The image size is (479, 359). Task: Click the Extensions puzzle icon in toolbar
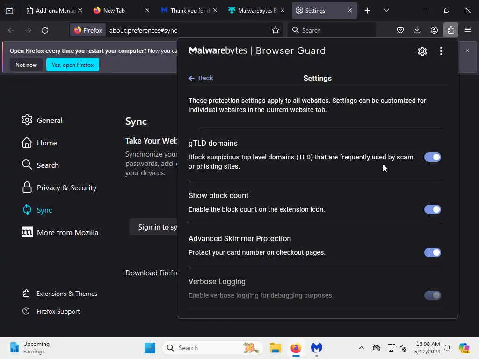pos(451,30)
